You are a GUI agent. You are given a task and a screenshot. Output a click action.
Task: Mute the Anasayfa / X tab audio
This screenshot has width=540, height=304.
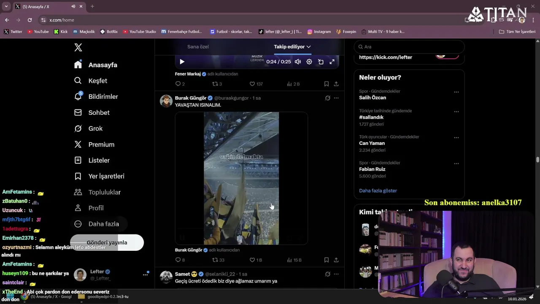pyautogui.click(x=73, y=6)
